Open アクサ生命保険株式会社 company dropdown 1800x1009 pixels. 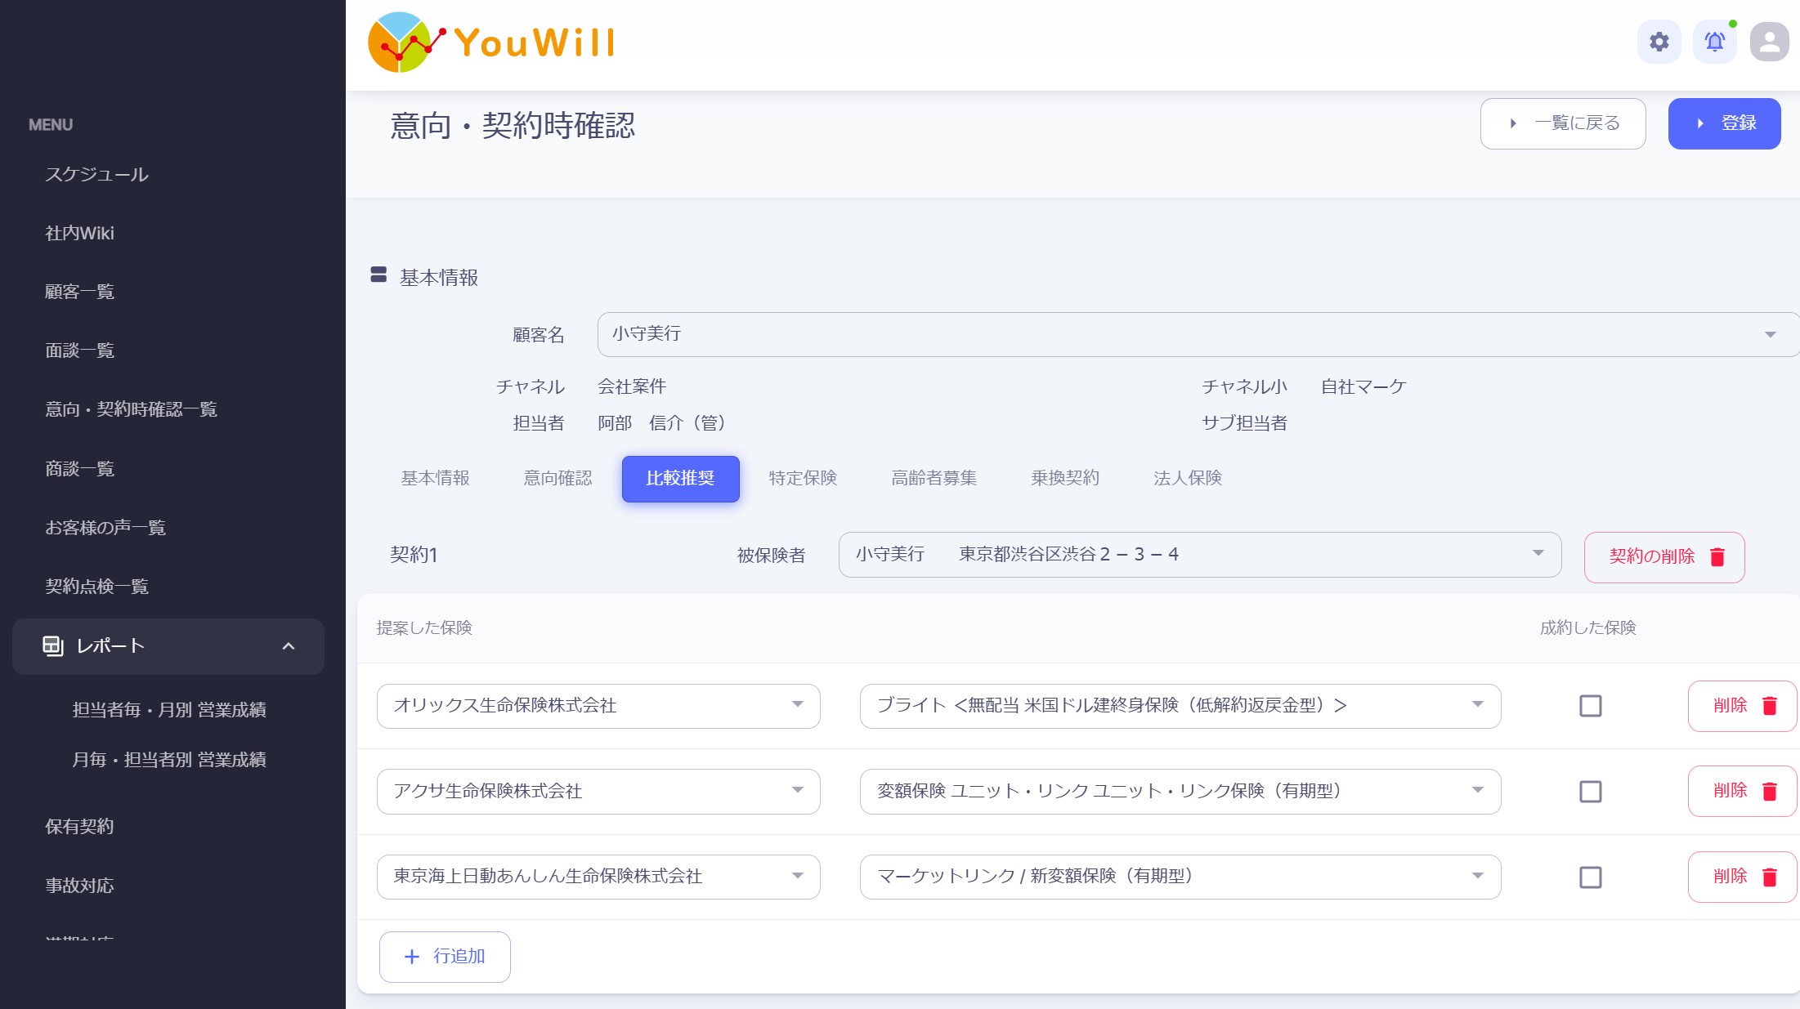598,792
